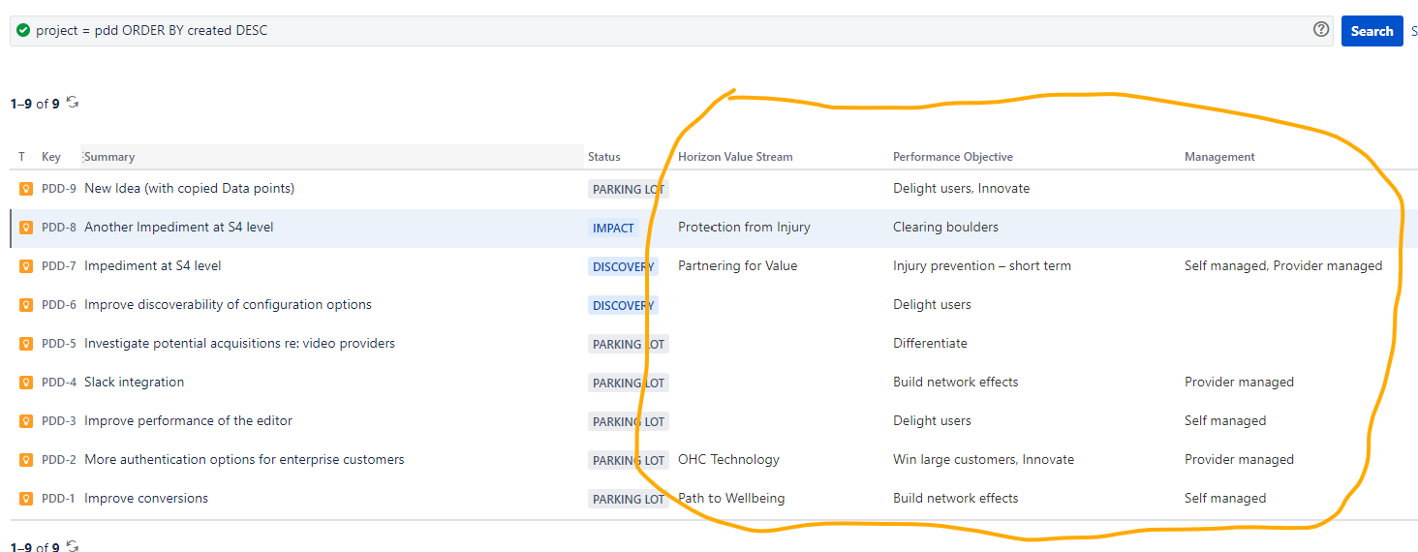Open issue key PDD-3
Screen dimensions: 1418x552
click(x=59, y=421)
